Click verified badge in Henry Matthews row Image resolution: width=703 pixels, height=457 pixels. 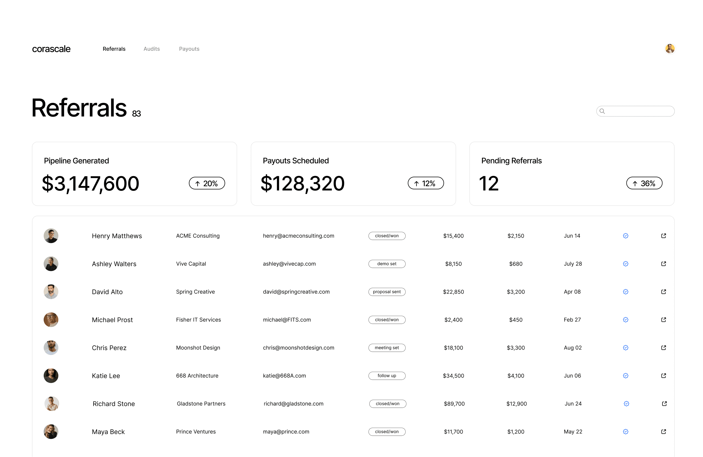pos(626,236)
